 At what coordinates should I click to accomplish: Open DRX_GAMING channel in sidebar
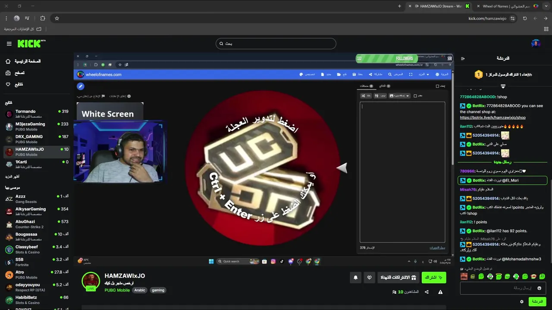pos(36,139)
